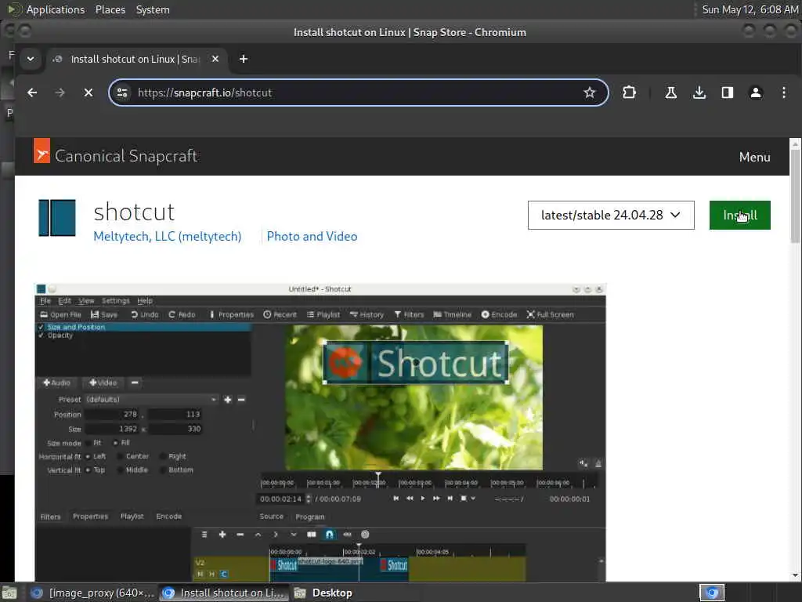Click the show desktop icon in taskbar
This screenshot has height=602, width=802.
click(x=9, y=593)
